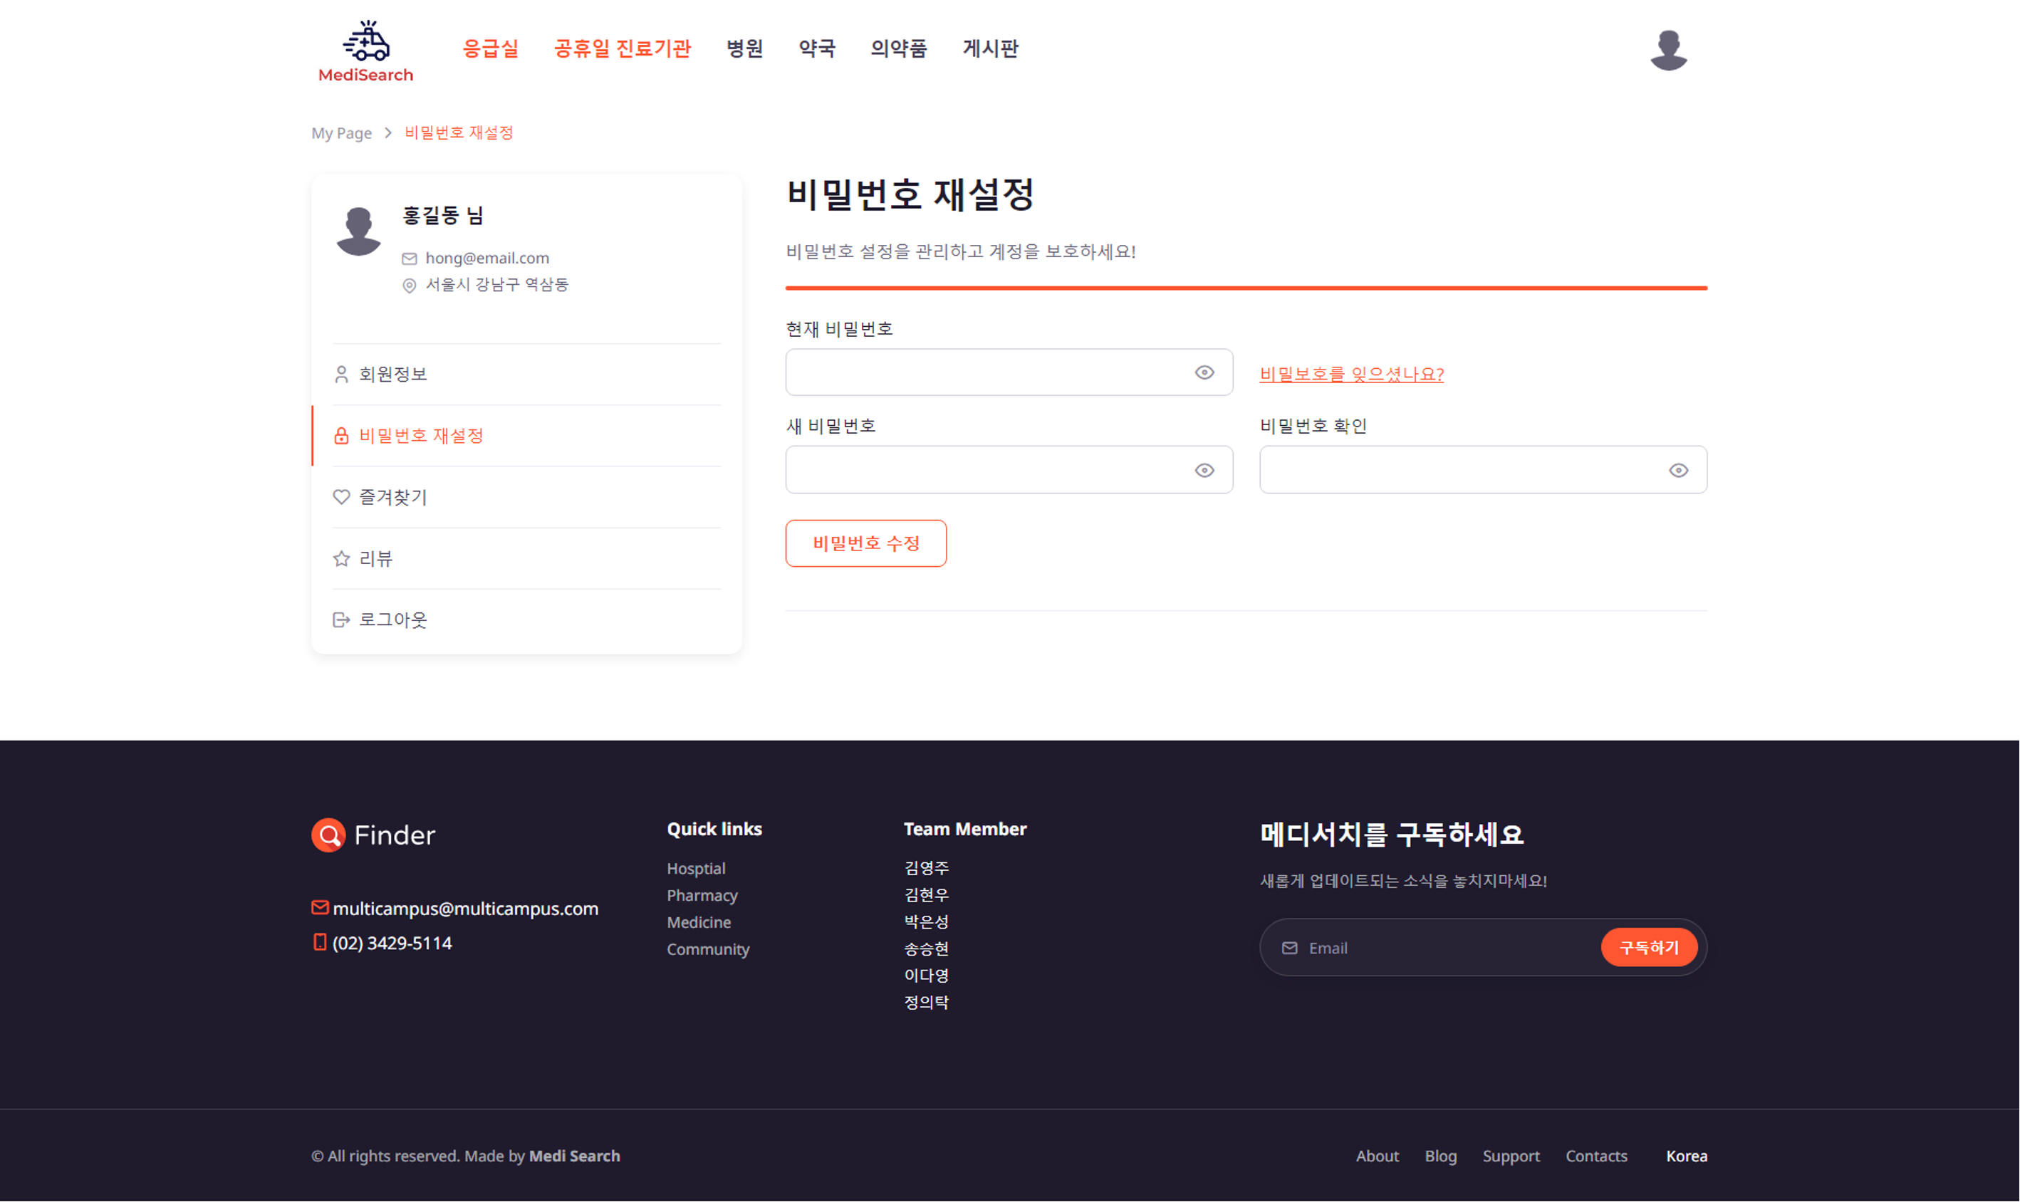Open the 의약품 menu

click(898, 48)
